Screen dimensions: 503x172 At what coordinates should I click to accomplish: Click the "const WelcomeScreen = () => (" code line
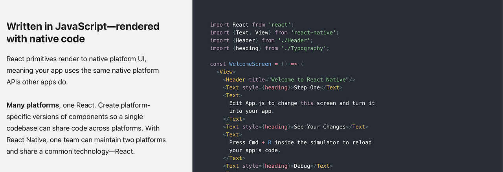(x=257, y=64)
